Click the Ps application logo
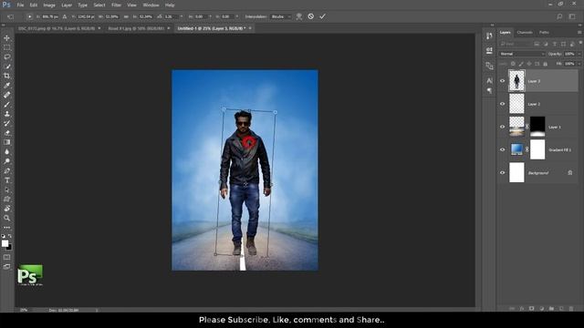This screenshot has height=328, width=584. (x=6, y=5)
